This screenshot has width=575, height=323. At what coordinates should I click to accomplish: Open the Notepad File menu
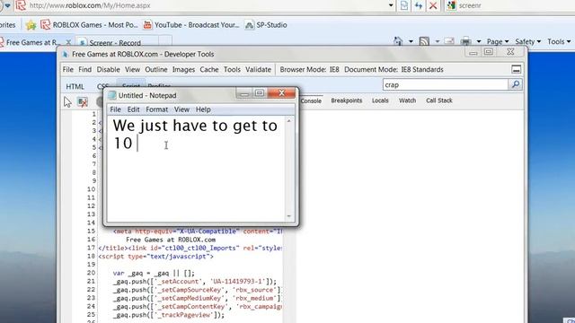(x=115, y=109)
